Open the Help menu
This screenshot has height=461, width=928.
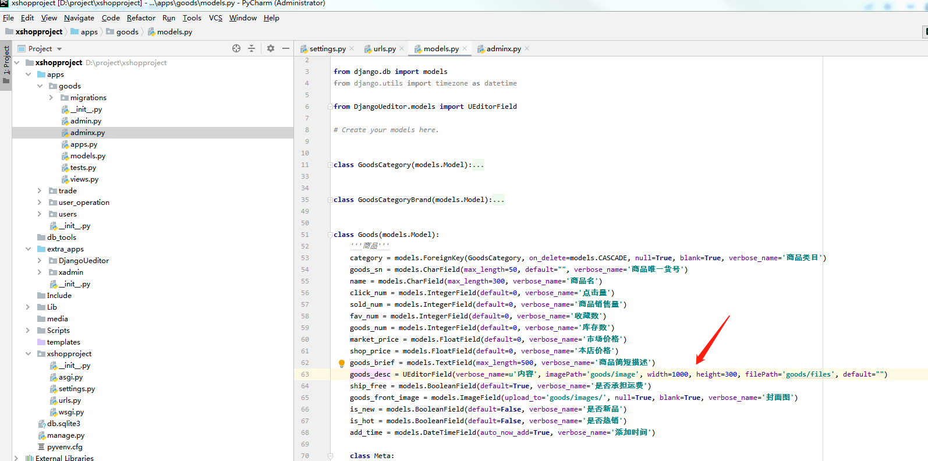coord(271,18)
